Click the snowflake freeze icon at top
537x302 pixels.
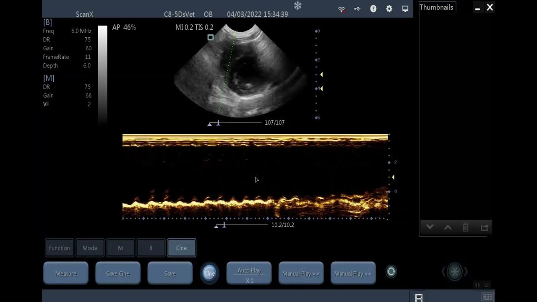click(x=297, y=5)
